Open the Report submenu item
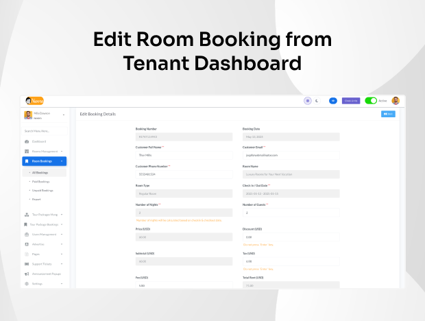This screenshot has height=321, width=425. click(x=36, y=200)
